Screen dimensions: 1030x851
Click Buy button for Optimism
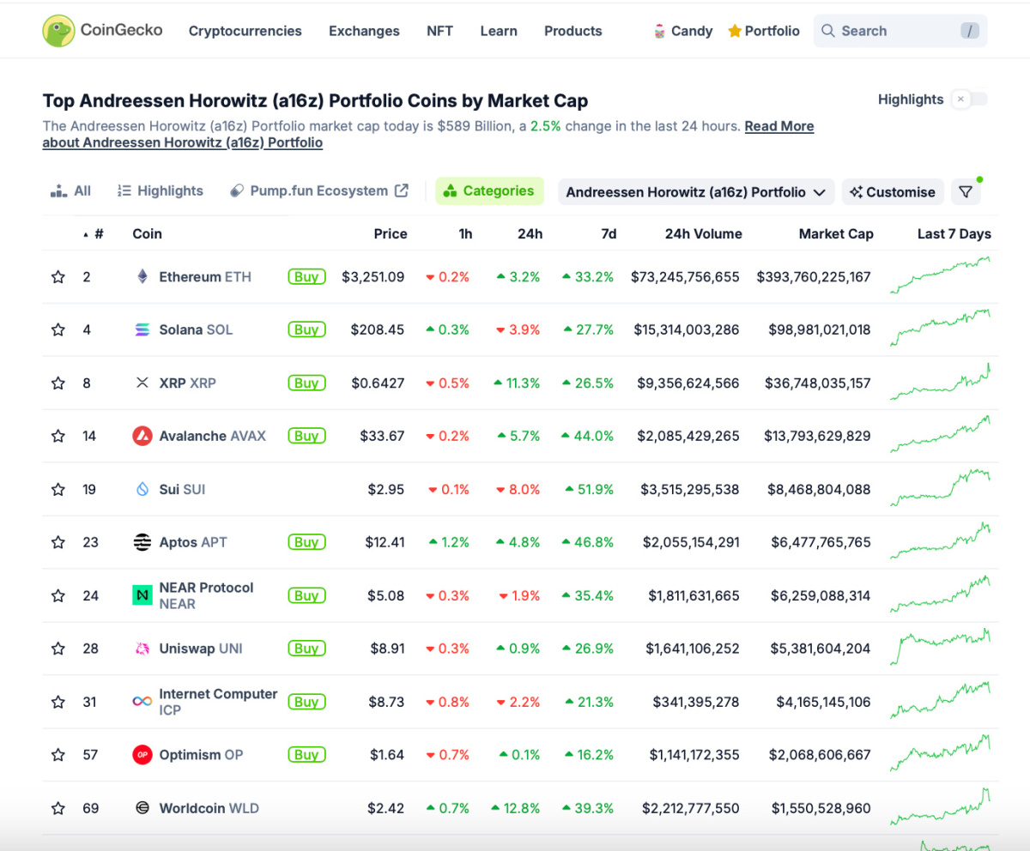(x=306, y=755)
